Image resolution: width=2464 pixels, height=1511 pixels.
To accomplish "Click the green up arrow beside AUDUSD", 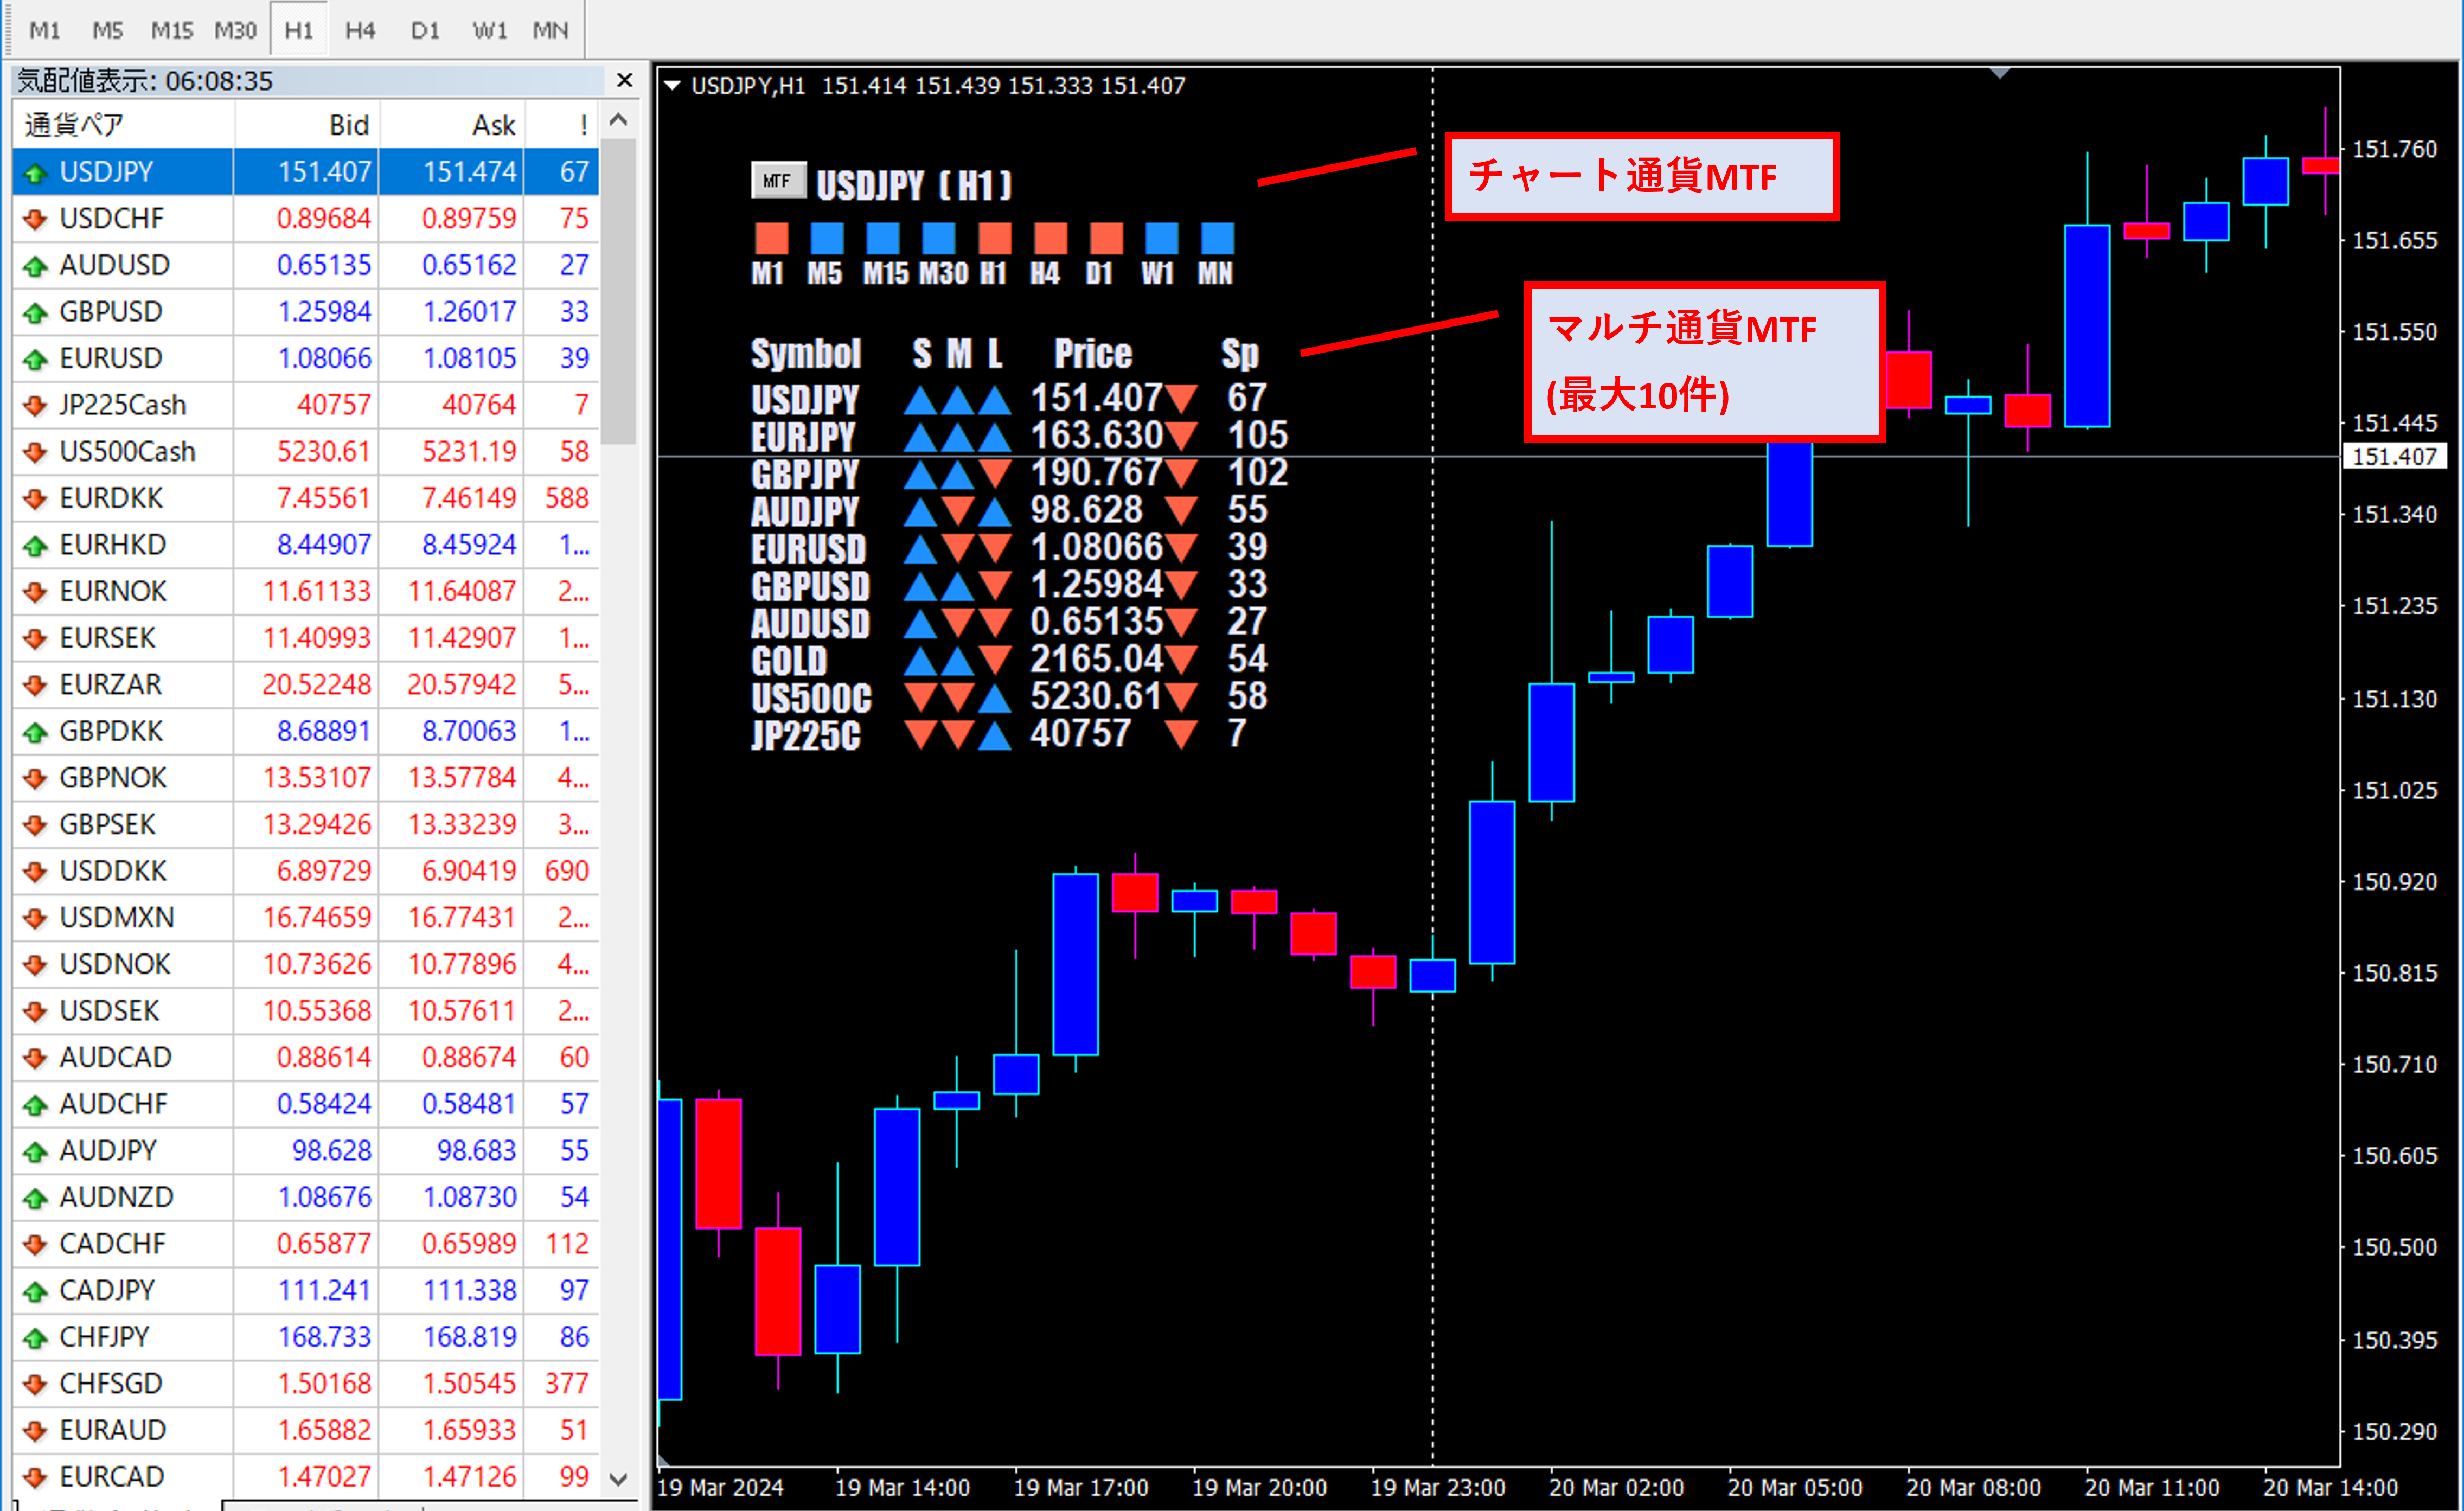I will click(x=36, y=266).
